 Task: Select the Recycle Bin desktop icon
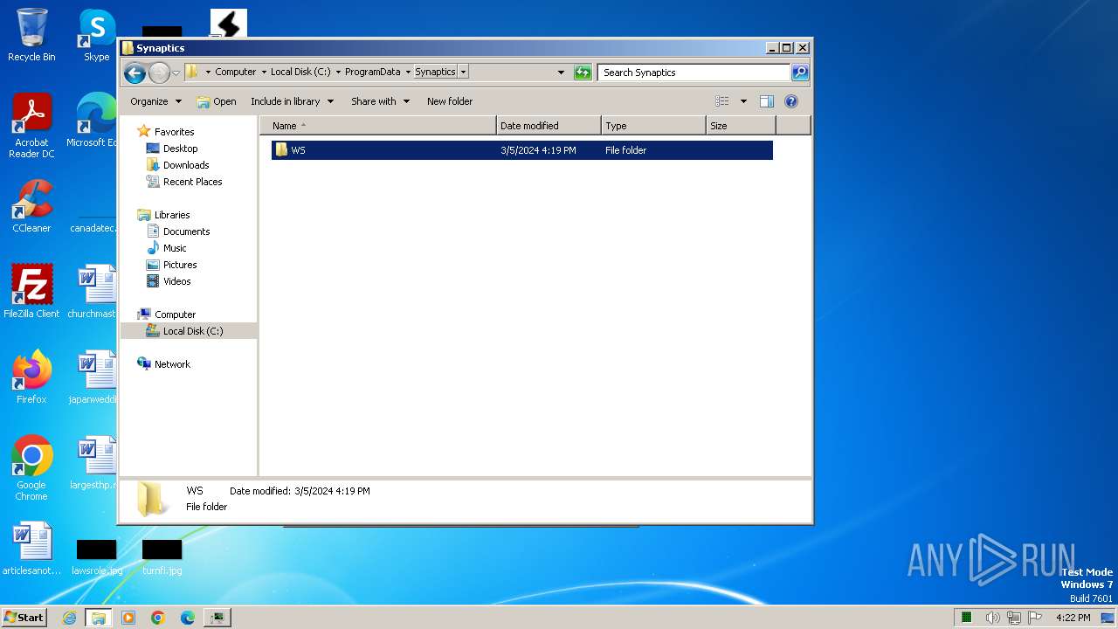coord(31,35)
